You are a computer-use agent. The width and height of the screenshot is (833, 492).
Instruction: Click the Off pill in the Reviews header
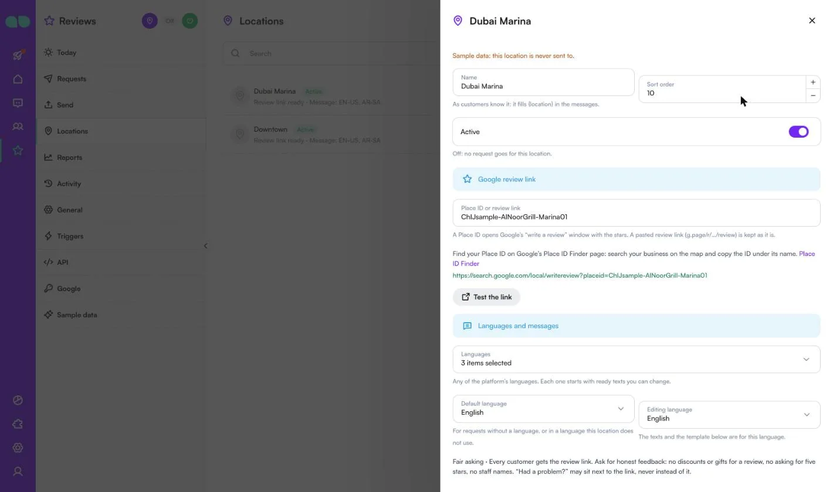(x=170, y=21)
